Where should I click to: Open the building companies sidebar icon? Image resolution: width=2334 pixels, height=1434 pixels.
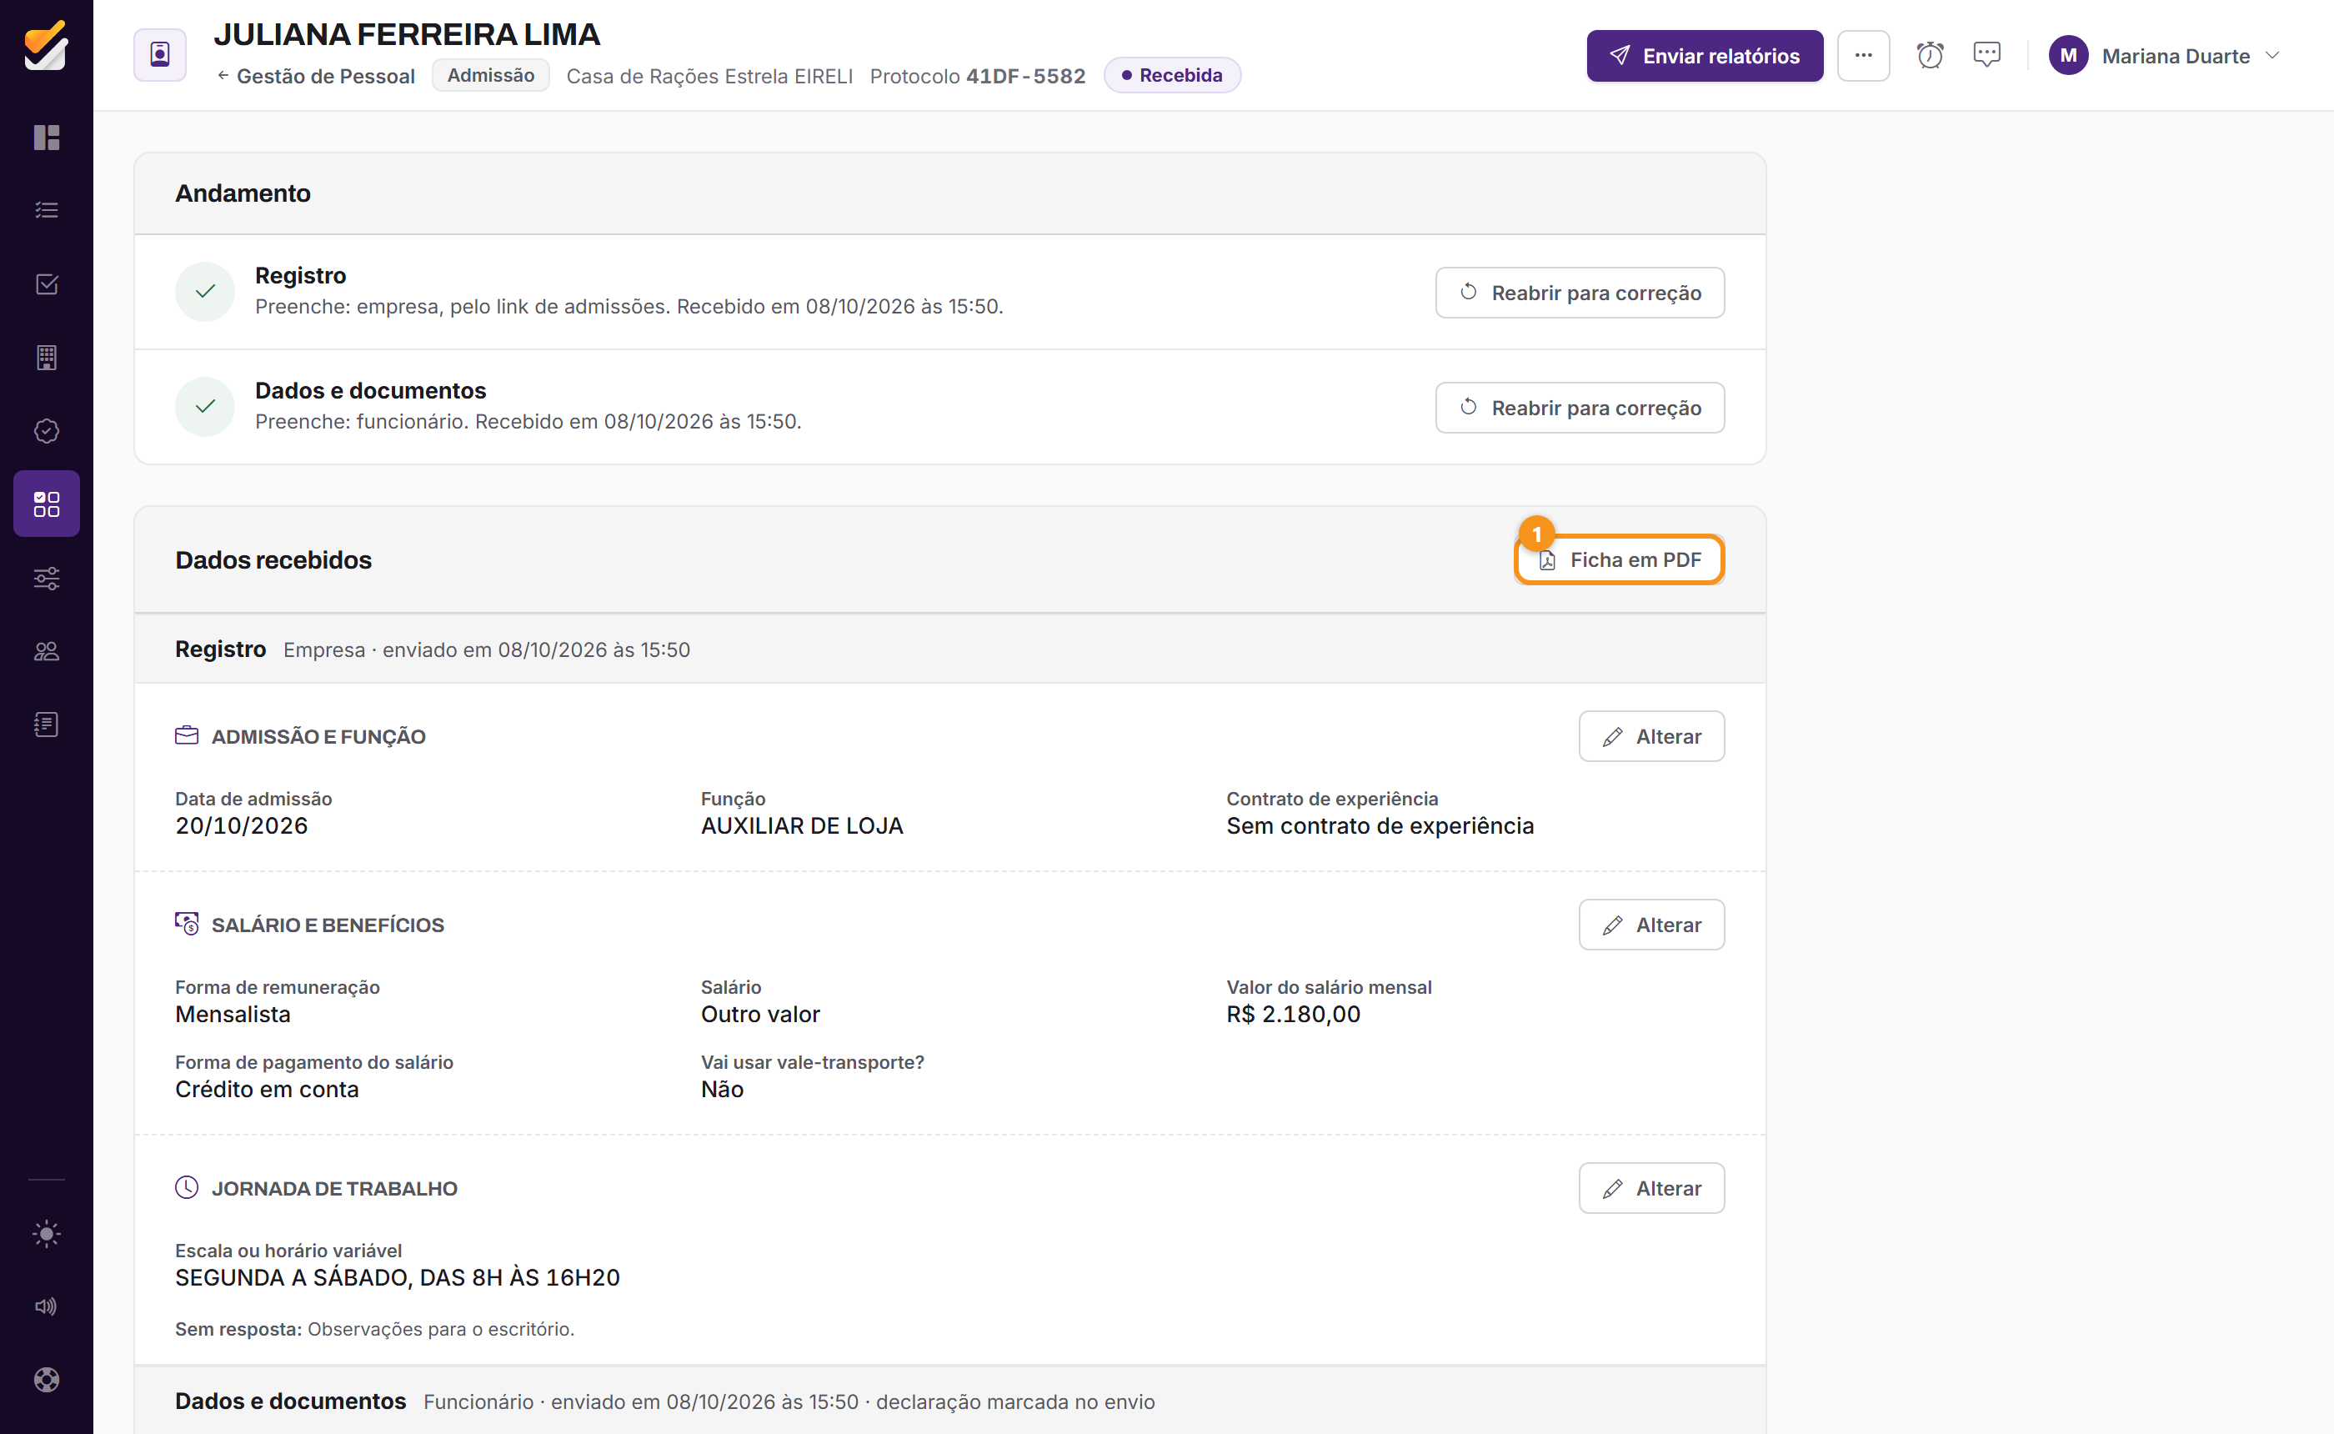(x=47, y=357)
